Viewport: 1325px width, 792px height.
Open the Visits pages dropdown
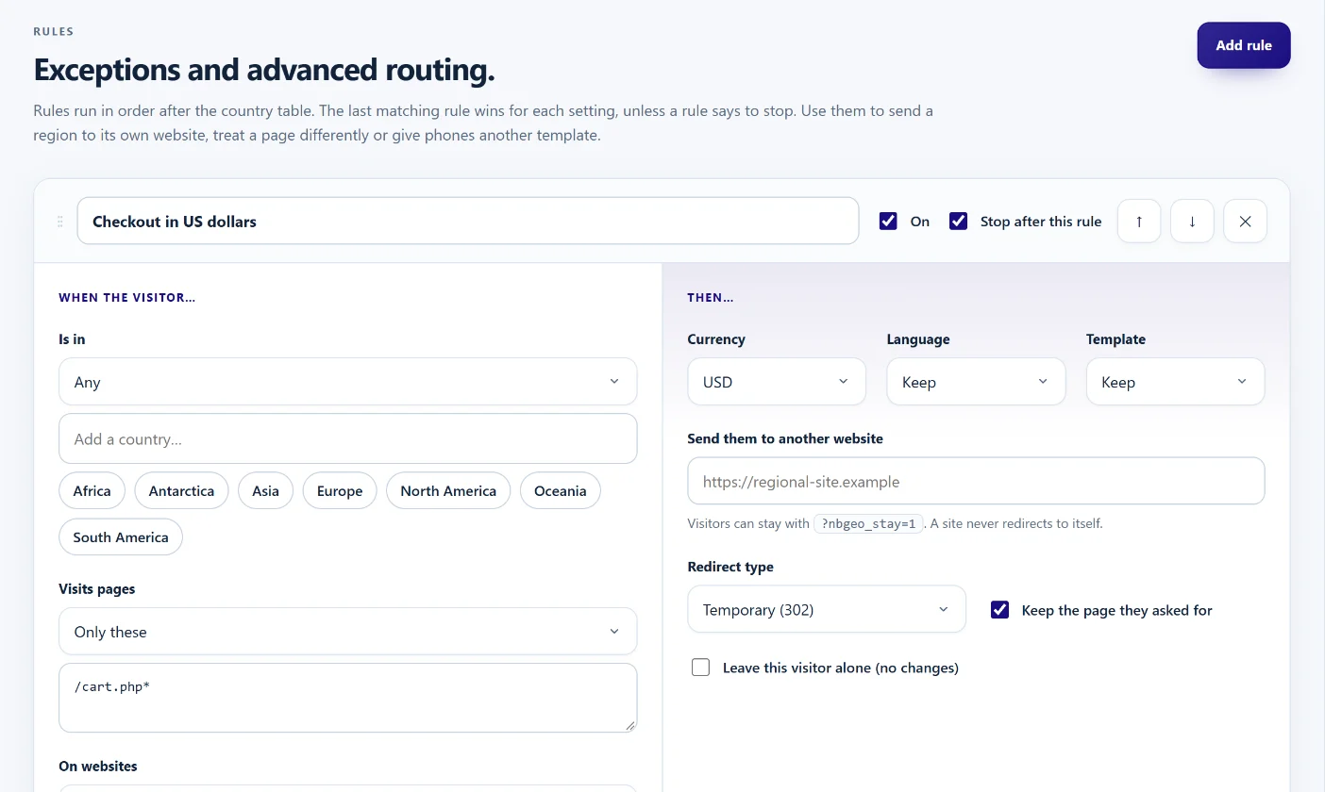point(347,632)
